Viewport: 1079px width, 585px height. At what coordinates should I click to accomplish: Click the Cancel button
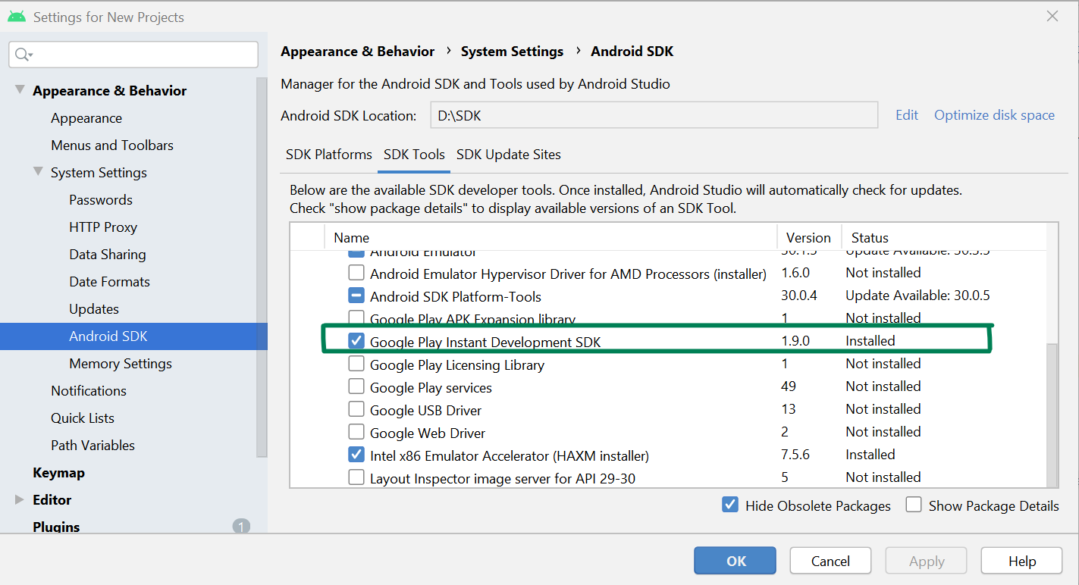click(x=830, y=561)
